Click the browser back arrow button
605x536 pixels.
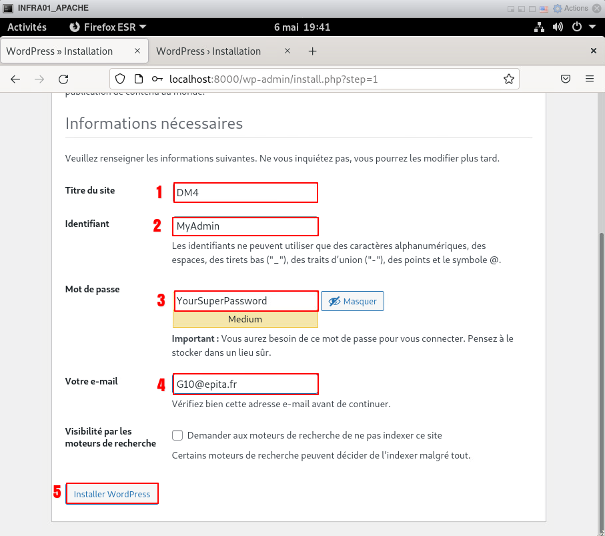(15, 79)
